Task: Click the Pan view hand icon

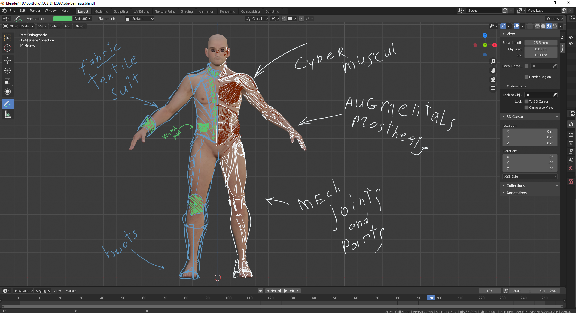Action: click(493, 71)
